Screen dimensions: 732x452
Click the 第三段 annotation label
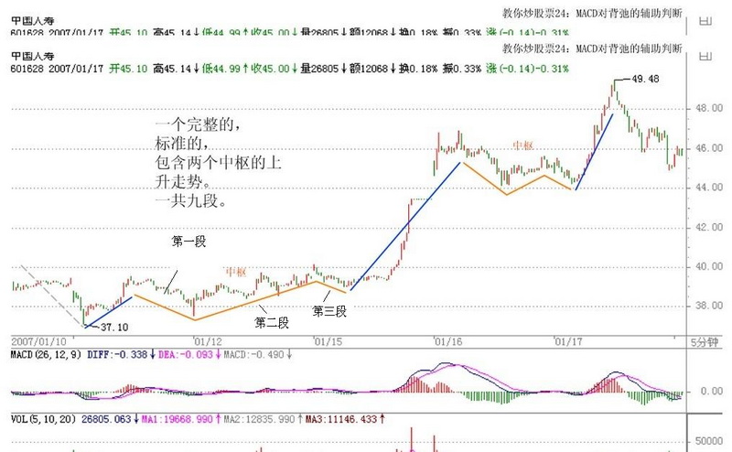click(329, 311)
